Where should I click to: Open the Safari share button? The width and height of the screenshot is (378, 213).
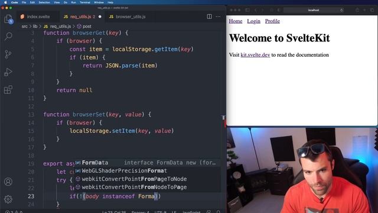(357, 10)
